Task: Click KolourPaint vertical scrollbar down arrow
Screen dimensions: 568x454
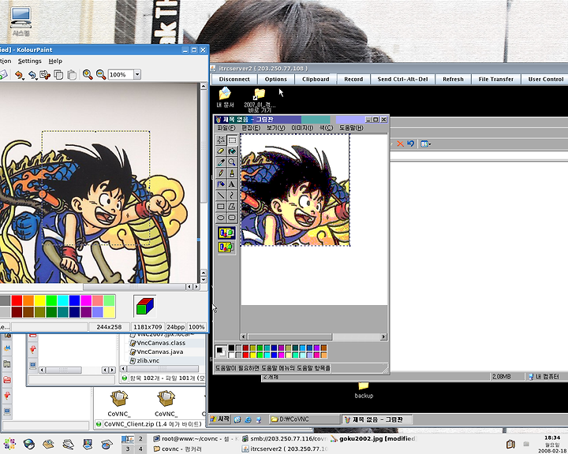Action: [x=204, y=280]
